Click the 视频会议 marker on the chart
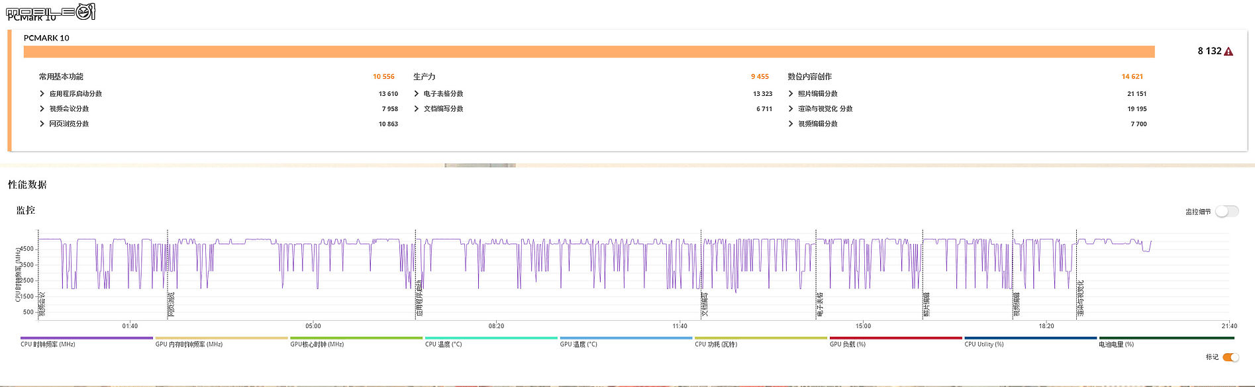 [x=42, y=304]
